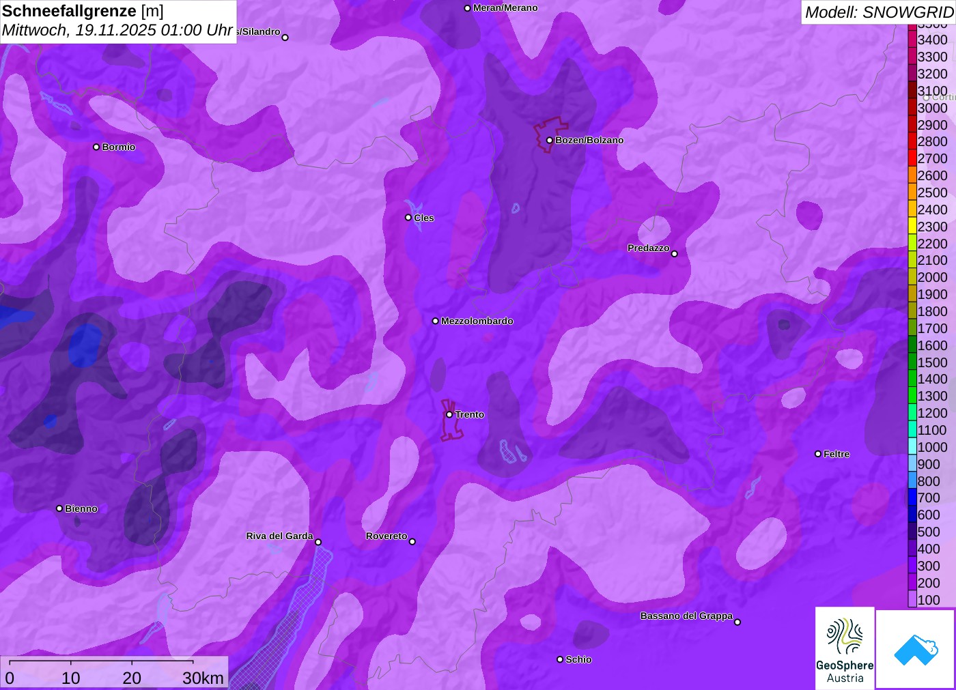Screen dimensions: 956x690
Task: Click the Bozen/Bolzano city marker
Action: click(x=550, y=141)
